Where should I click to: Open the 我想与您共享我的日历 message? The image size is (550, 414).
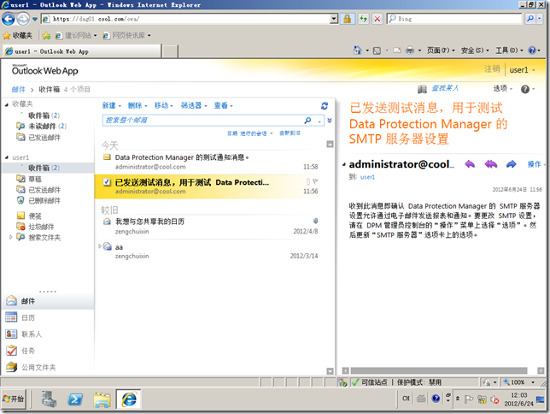pyautogui.click(x=210, y=227)
